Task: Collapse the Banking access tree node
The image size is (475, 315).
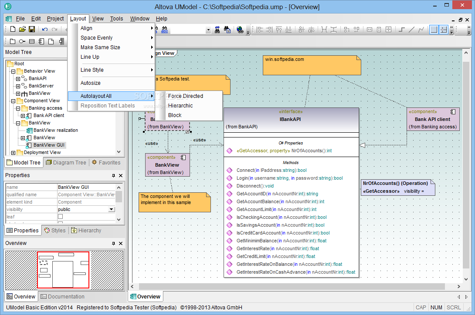Action: (18, 108)
